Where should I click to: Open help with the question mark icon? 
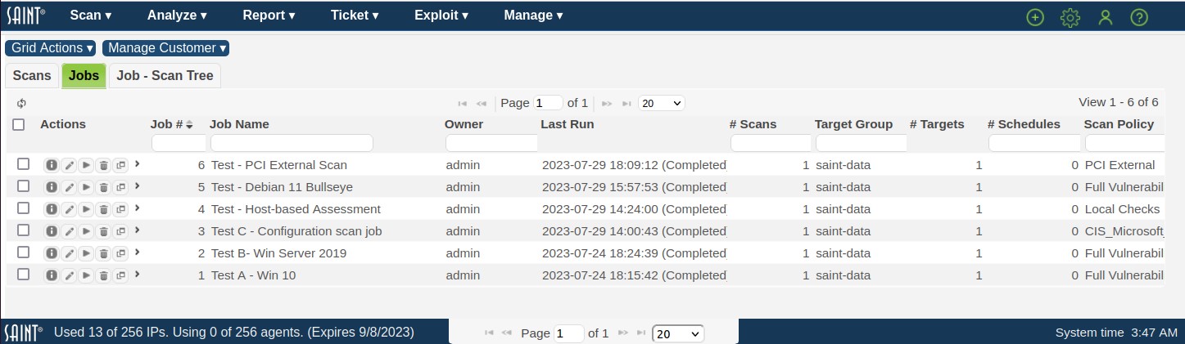[1139, 17]
